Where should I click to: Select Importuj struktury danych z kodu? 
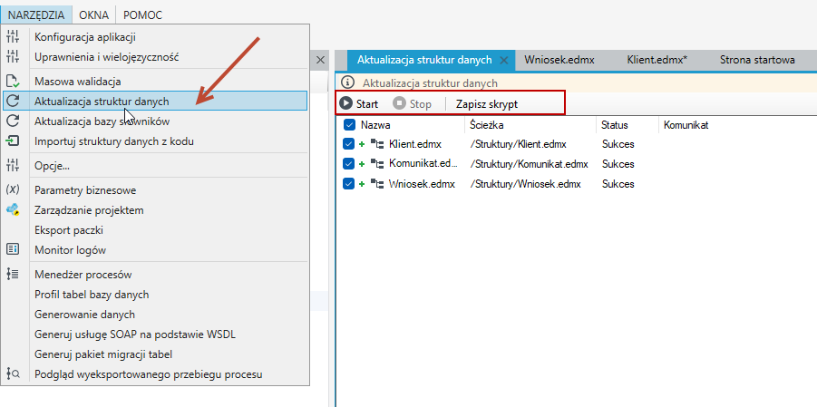coord(155,141)
